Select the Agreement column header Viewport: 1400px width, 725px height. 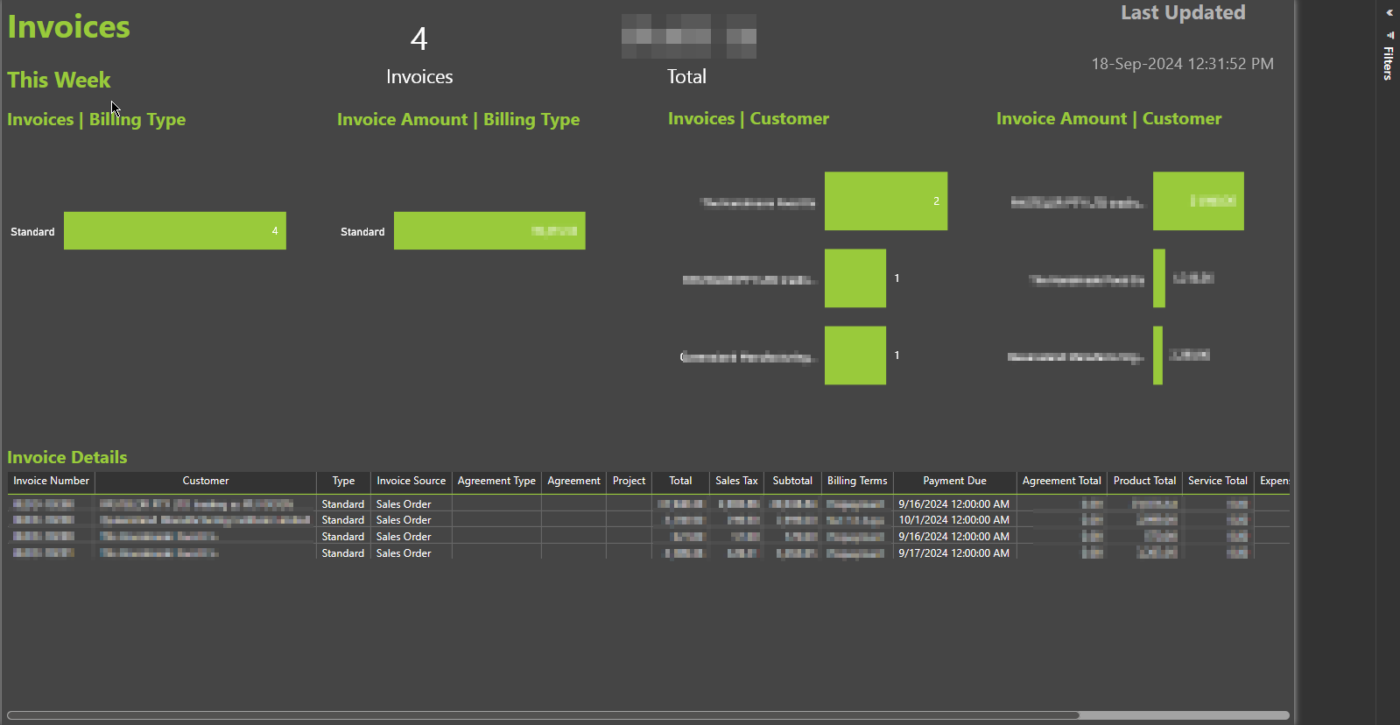pos(573,481)
